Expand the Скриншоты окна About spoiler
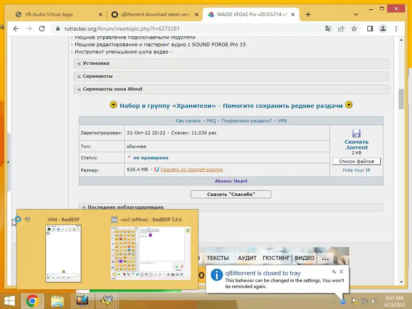The image size is (412, 309). point(231,89)
